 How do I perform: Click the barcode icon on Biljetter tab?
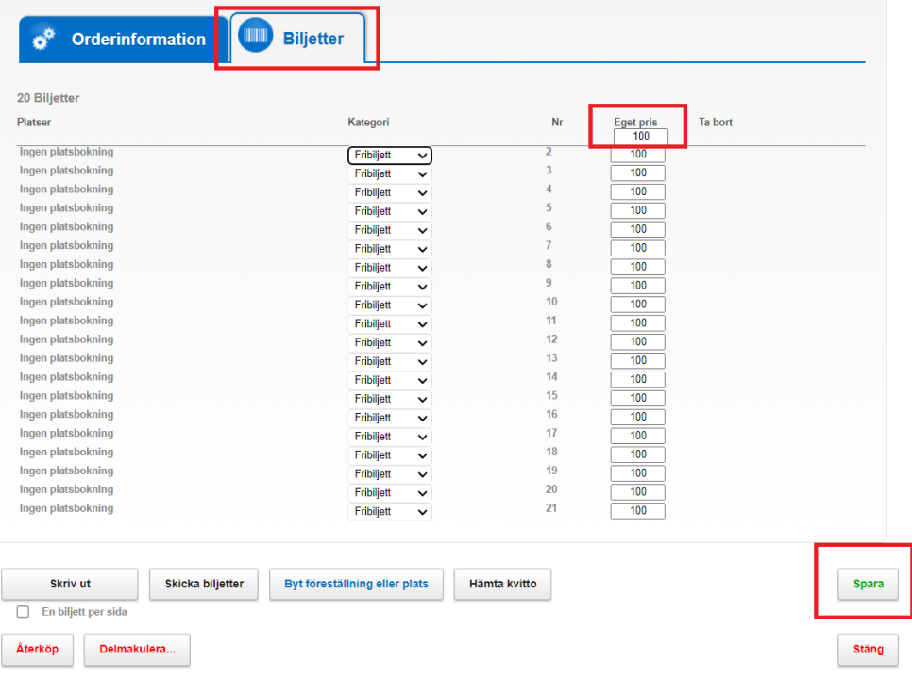click(255, 36)
